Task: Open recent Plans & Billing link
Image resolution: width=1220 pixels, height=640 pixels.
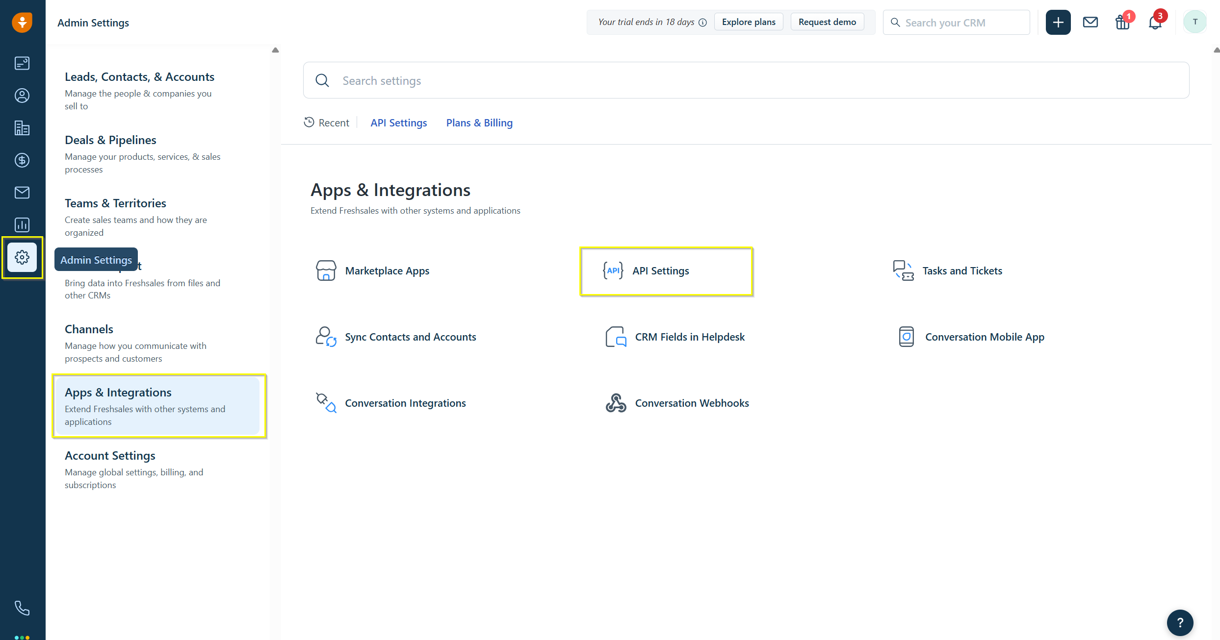Action: click(x=479, y=123)
